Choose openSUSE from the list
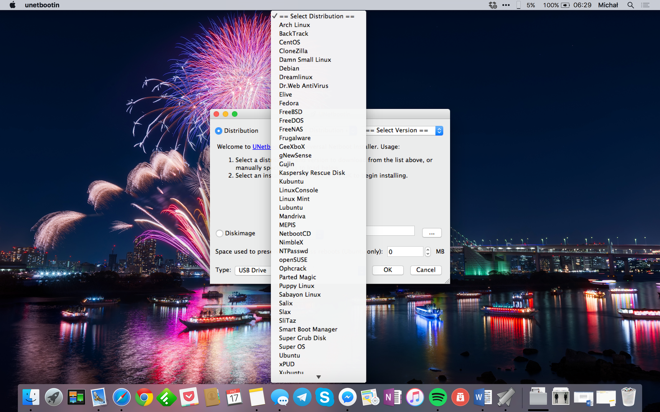Screen dimensions: 660x412 pyautogui.click(x=318, y=259)
